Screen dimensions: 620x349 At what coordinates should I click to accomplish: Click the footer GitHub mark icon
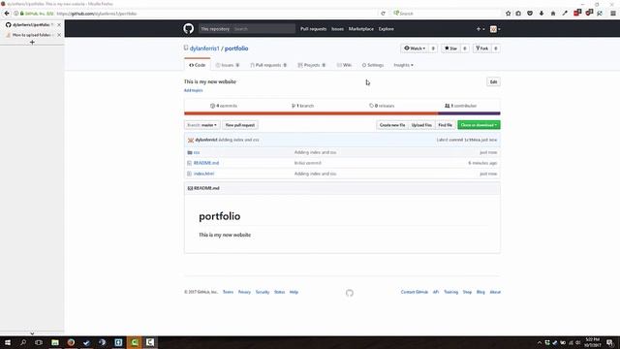pos(350,293)
